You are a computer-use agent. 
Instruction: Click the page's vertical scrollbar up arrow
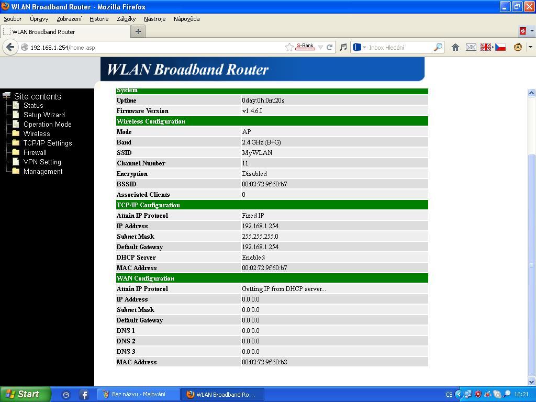pos(531,93)
